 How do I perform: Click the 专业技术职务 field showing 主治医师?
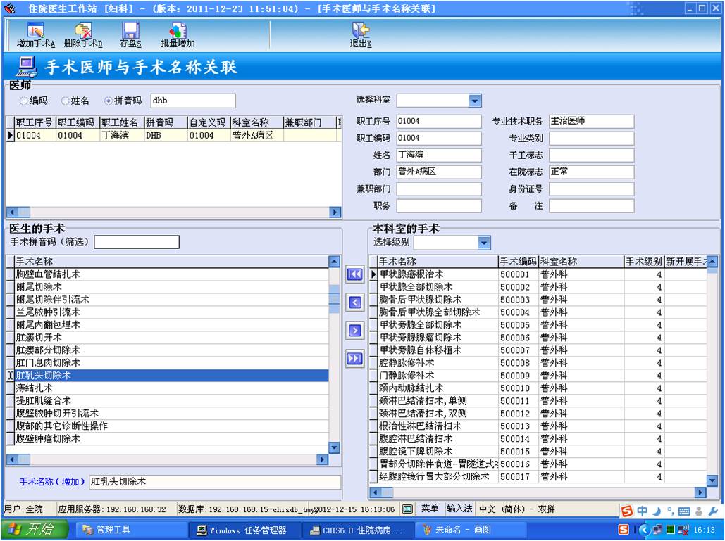click(x=591, y=122)
